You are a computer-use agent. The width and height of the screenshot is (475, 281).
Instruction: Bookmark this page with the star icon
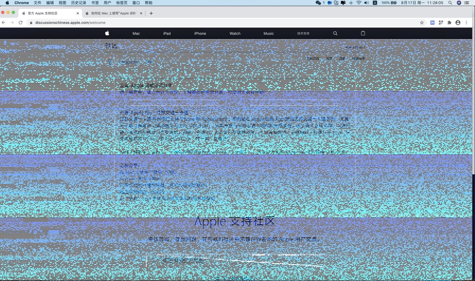click(x=422, y=22)
